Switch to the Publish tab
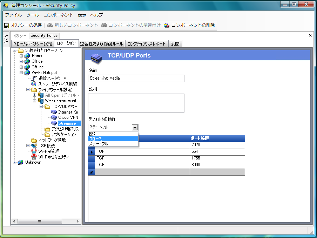This screenshot has height=238, width=317. pyautogui.click(x=175, y=44)
